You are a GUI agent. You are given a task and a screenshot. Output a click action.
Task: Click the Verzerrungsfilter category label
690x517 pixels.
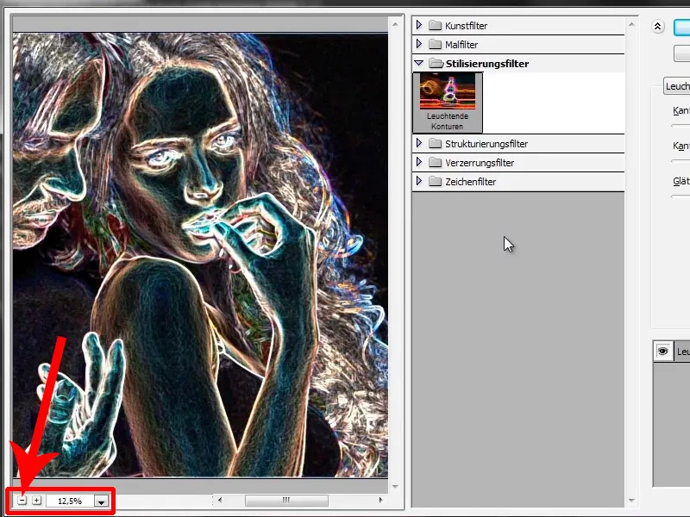pos(480,163)
